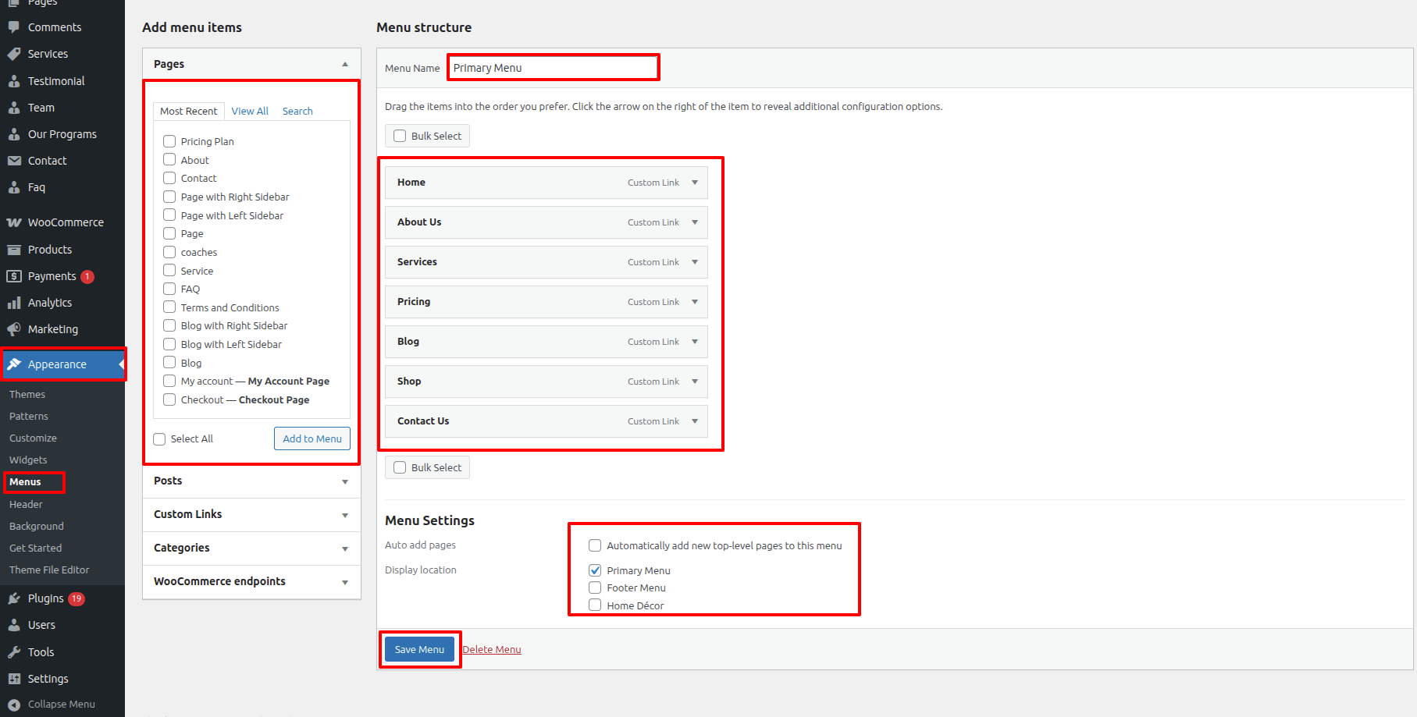Open the Customize submenu item
1417x717 pixels.
click(33, 438)
